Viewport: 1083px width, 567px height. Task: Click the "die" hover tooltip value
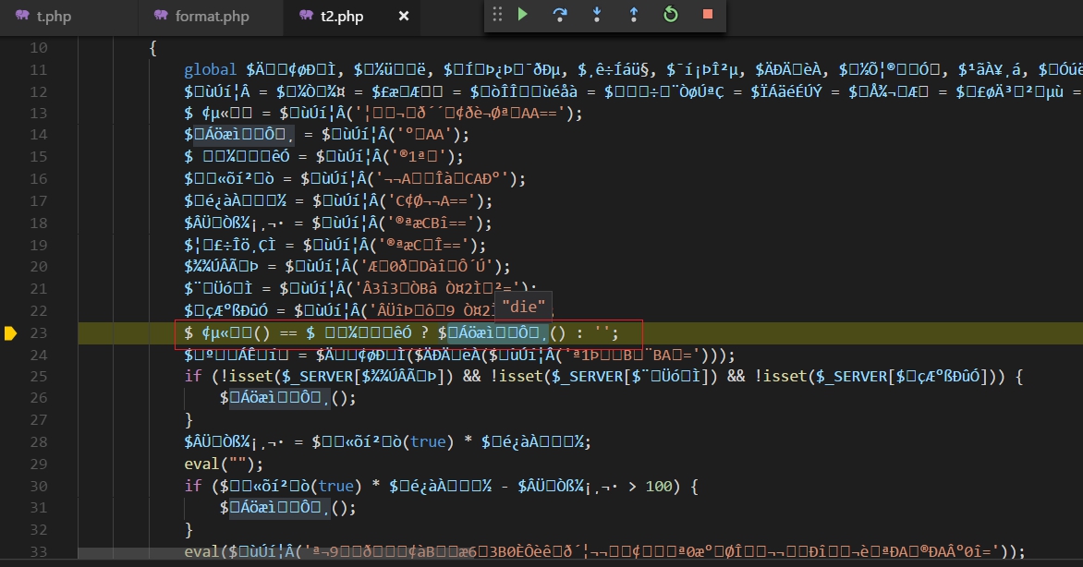click(524, 306)
